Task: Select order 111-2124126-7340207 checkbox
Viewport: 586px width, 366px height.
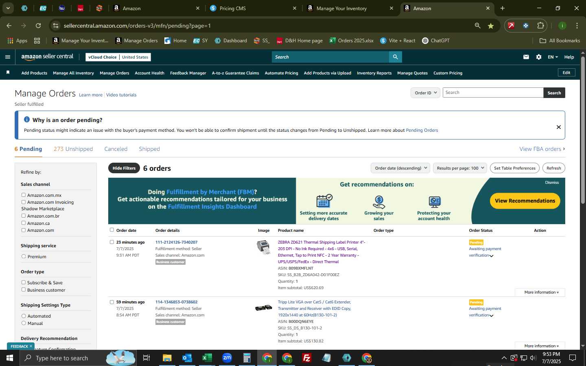Action: 112,242
